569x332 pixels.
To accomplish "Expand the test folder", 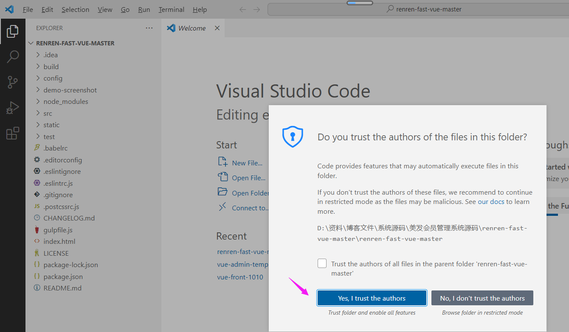I will click(38, 137).
